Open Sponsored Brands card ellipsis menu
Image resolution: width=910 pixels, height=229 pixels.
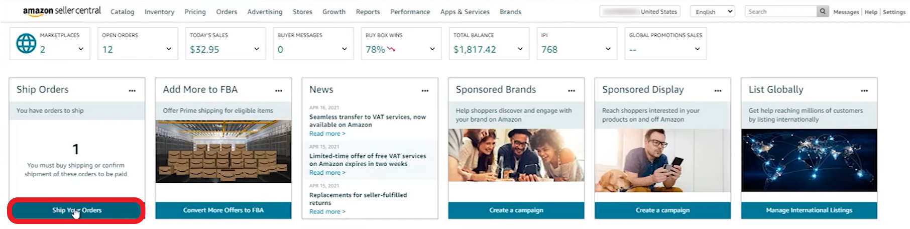tap(572, 91)
